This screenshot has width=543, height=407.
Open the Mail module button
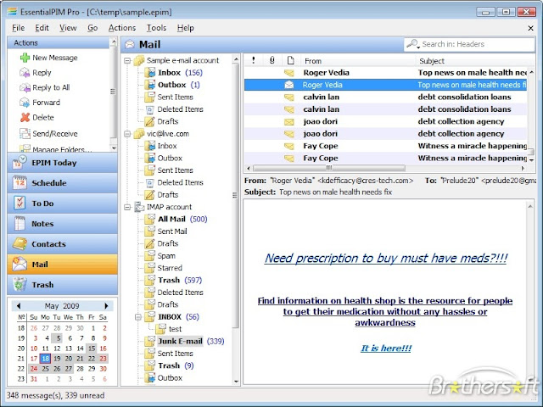(62, 264)
